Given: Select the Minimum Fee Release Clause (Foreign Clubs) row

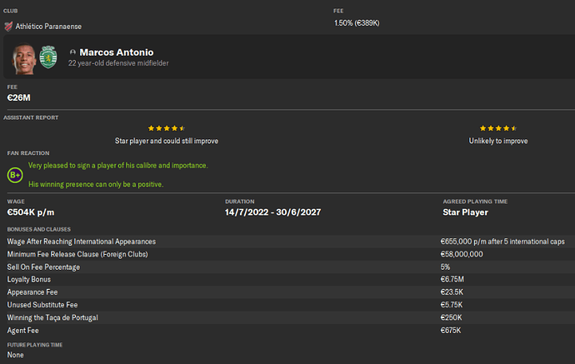Looking at the screenshot, I should point(289,254).
